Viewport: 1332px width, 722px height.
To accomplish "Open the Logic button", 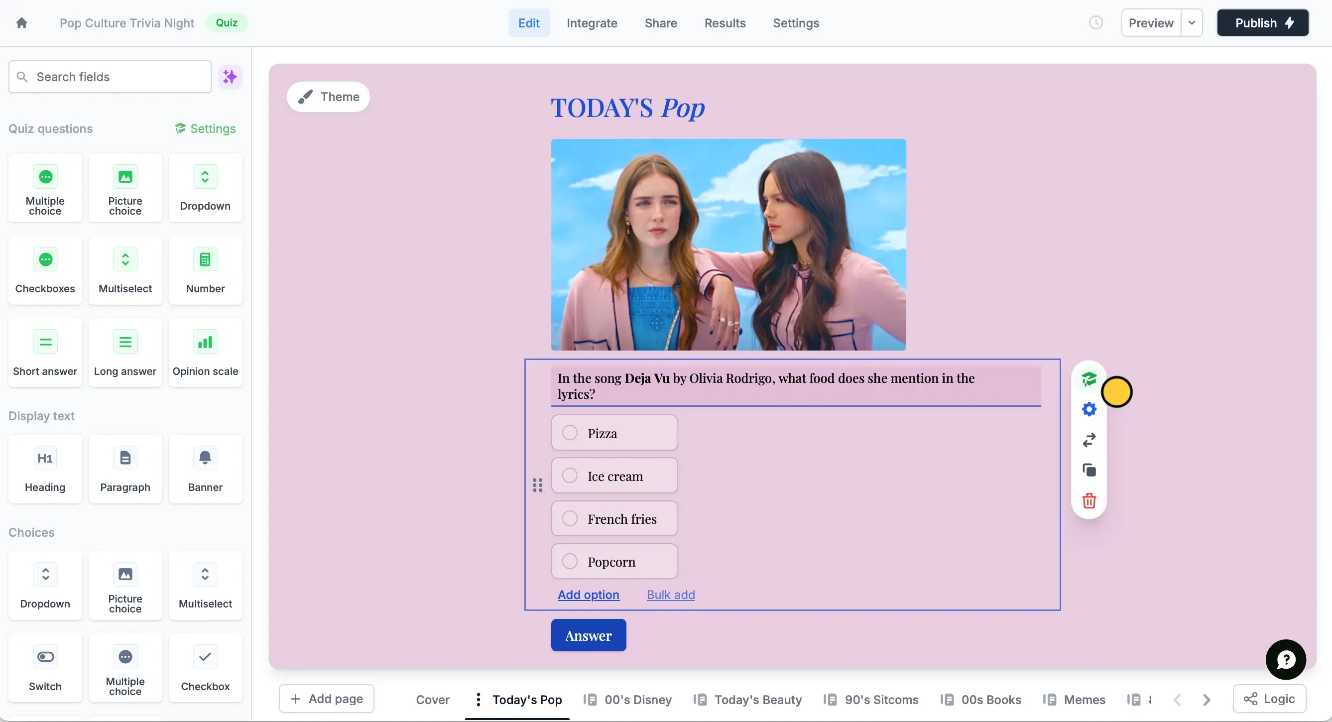I will click(1269, 699).
